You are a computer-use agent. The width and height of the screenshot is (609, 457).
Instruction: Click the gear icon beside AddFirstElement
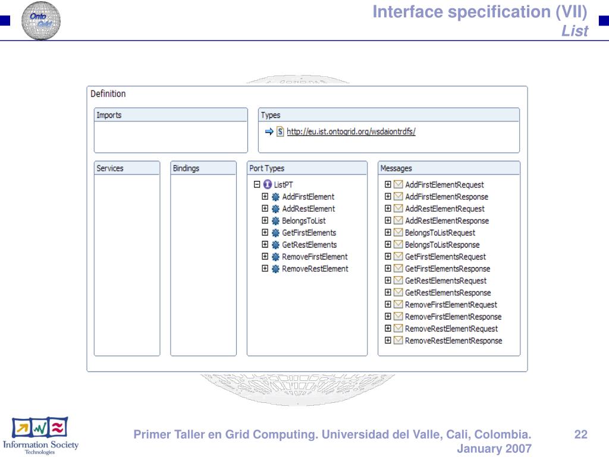[275, 196]
